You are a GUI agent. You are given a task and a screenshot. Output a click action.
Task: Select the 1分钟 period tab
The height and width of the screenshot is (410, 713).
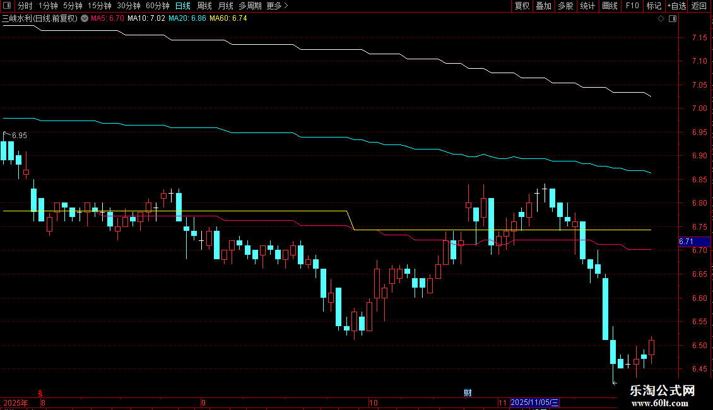(x=48, y=6)
